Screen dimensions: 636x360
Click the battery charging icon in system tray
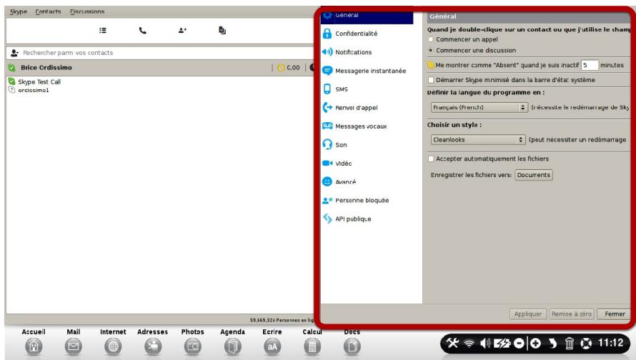(x=502, y=344)
